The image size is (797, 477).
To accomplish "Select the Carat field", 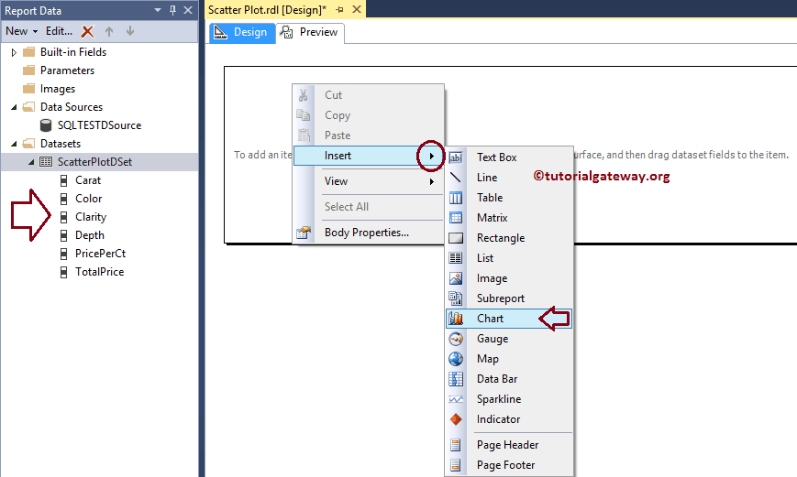I will point(88,180).
